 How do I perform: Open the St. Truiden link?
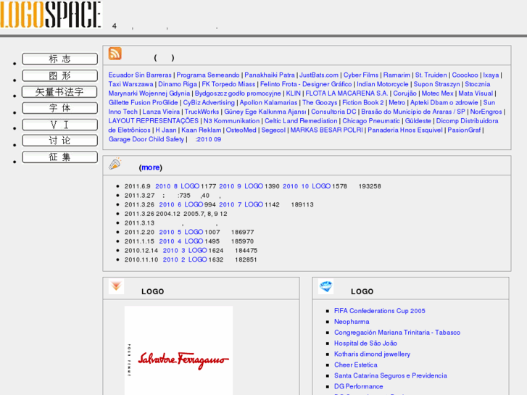coord(431,75)
